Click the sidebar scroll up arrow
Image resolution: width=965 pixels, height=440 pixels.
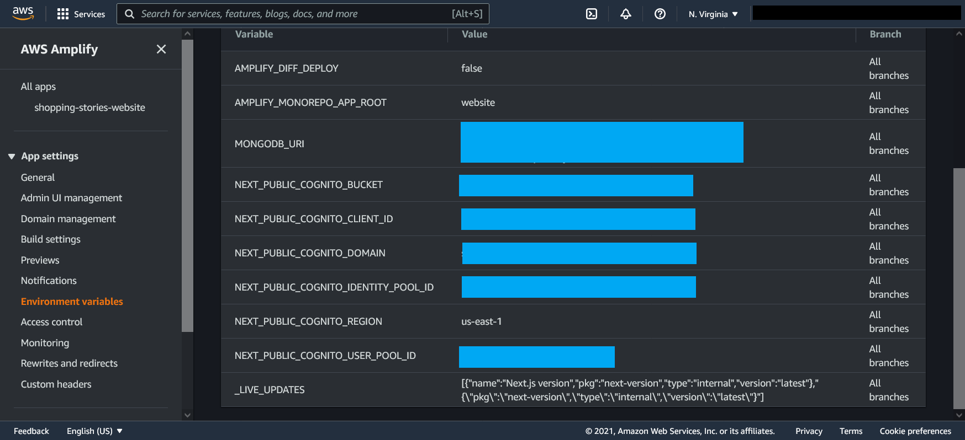tap(187, 34)
